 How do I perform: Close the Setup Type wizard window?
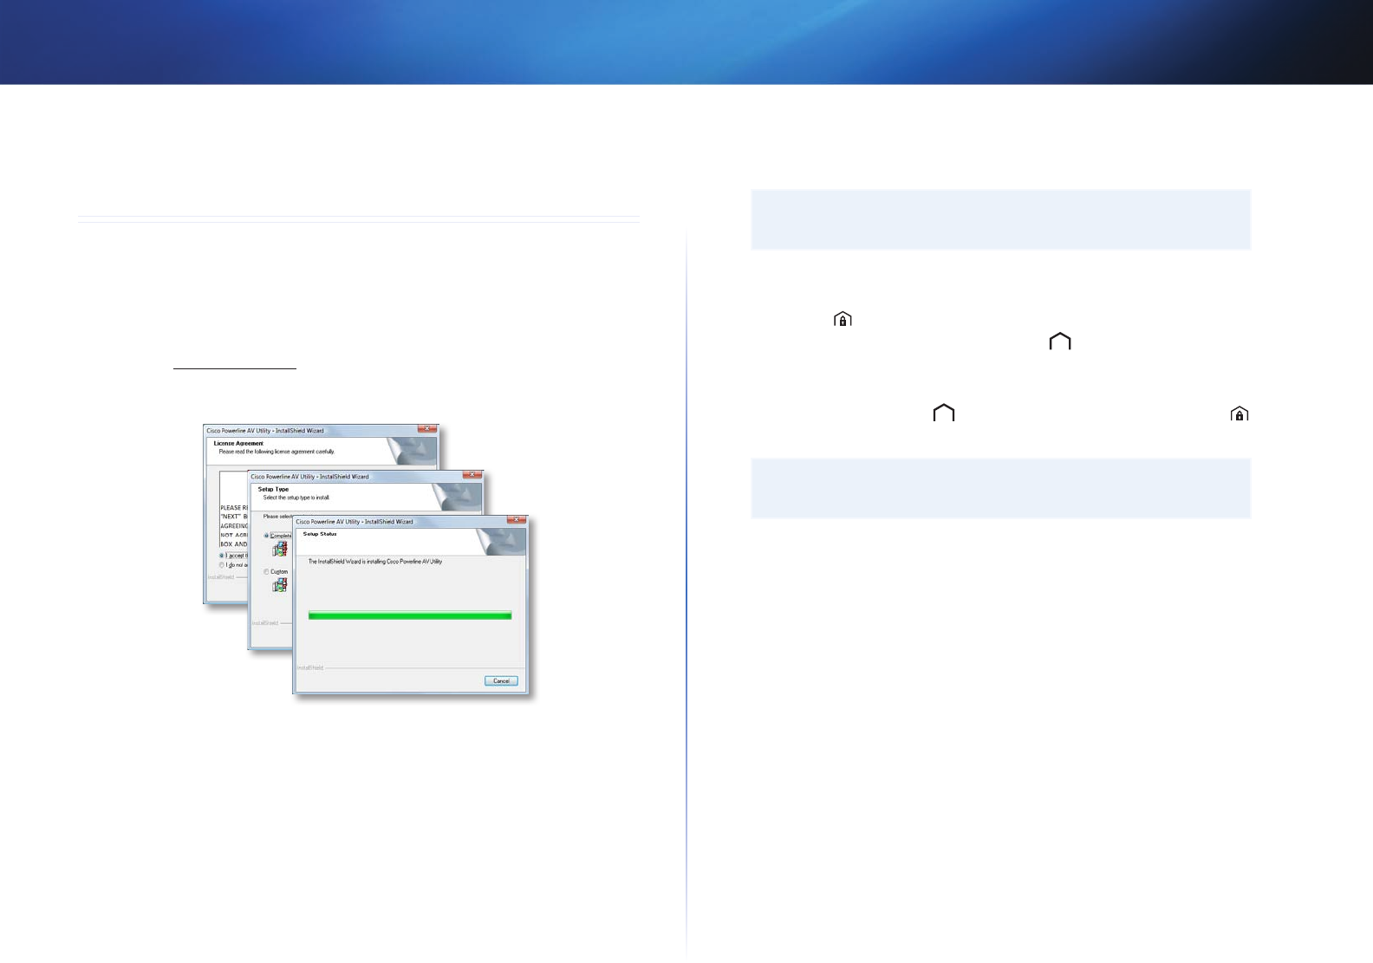point(472,475)
